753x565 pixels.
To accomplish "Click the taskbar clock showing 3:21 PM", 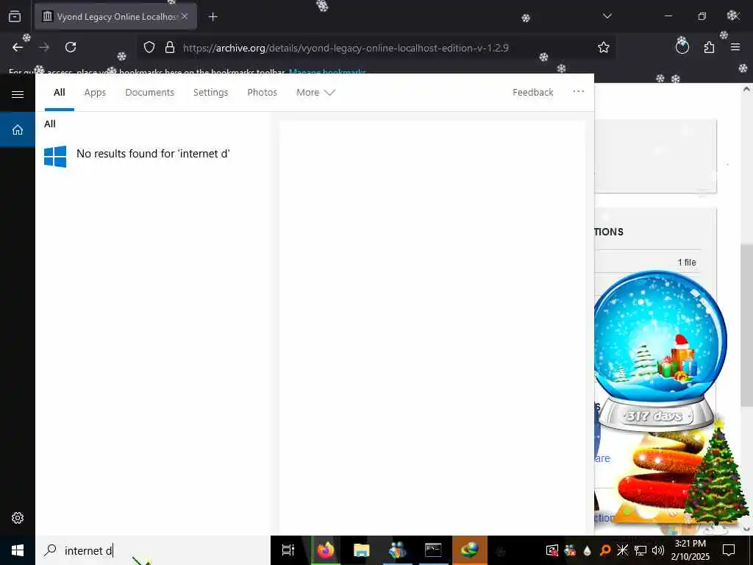I will (690, 550).
